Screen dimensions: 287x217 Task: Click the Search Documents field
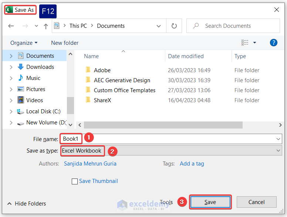tap(237, 26)
